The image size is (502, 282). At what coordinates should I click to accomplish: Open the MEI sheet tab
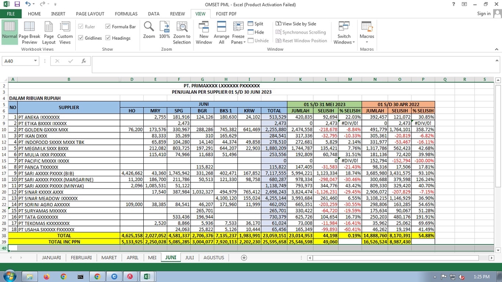coord(152,257)
